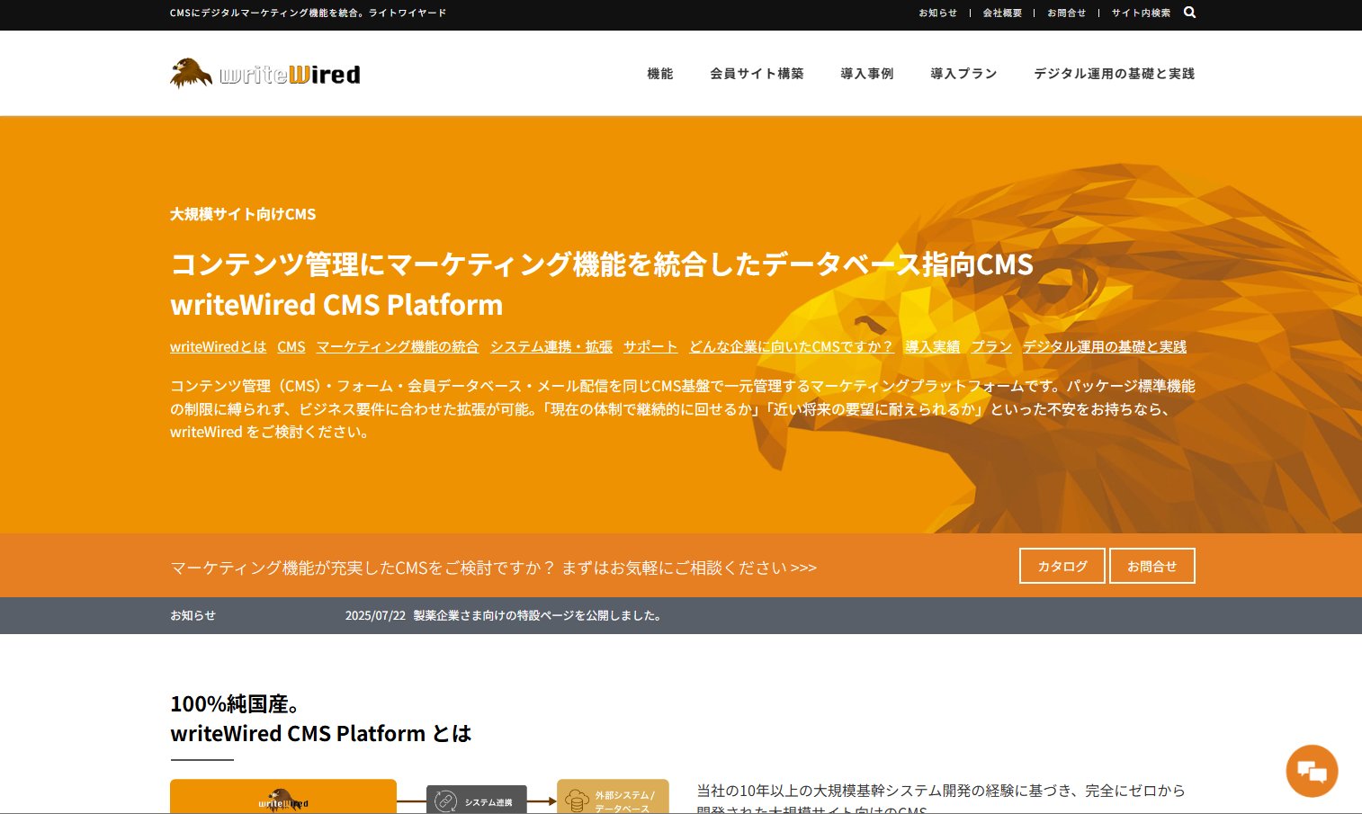Open the 会員サイト構築 navigation menu
Image resolution: width=1362 pixels, height=814 pixels.
coord(757,74)
